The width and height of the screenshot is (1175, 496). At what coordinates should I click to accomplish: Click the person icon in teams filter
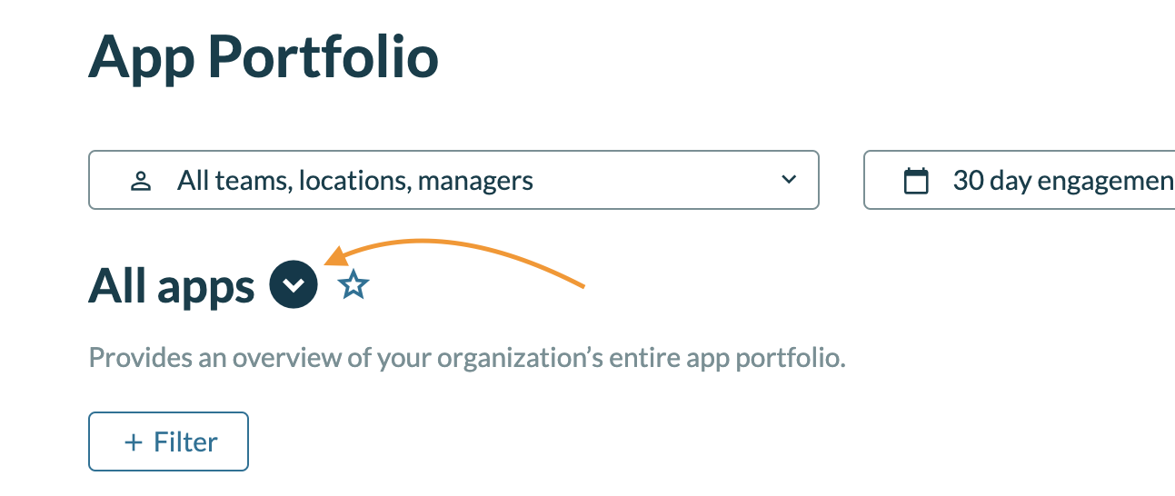140,181
